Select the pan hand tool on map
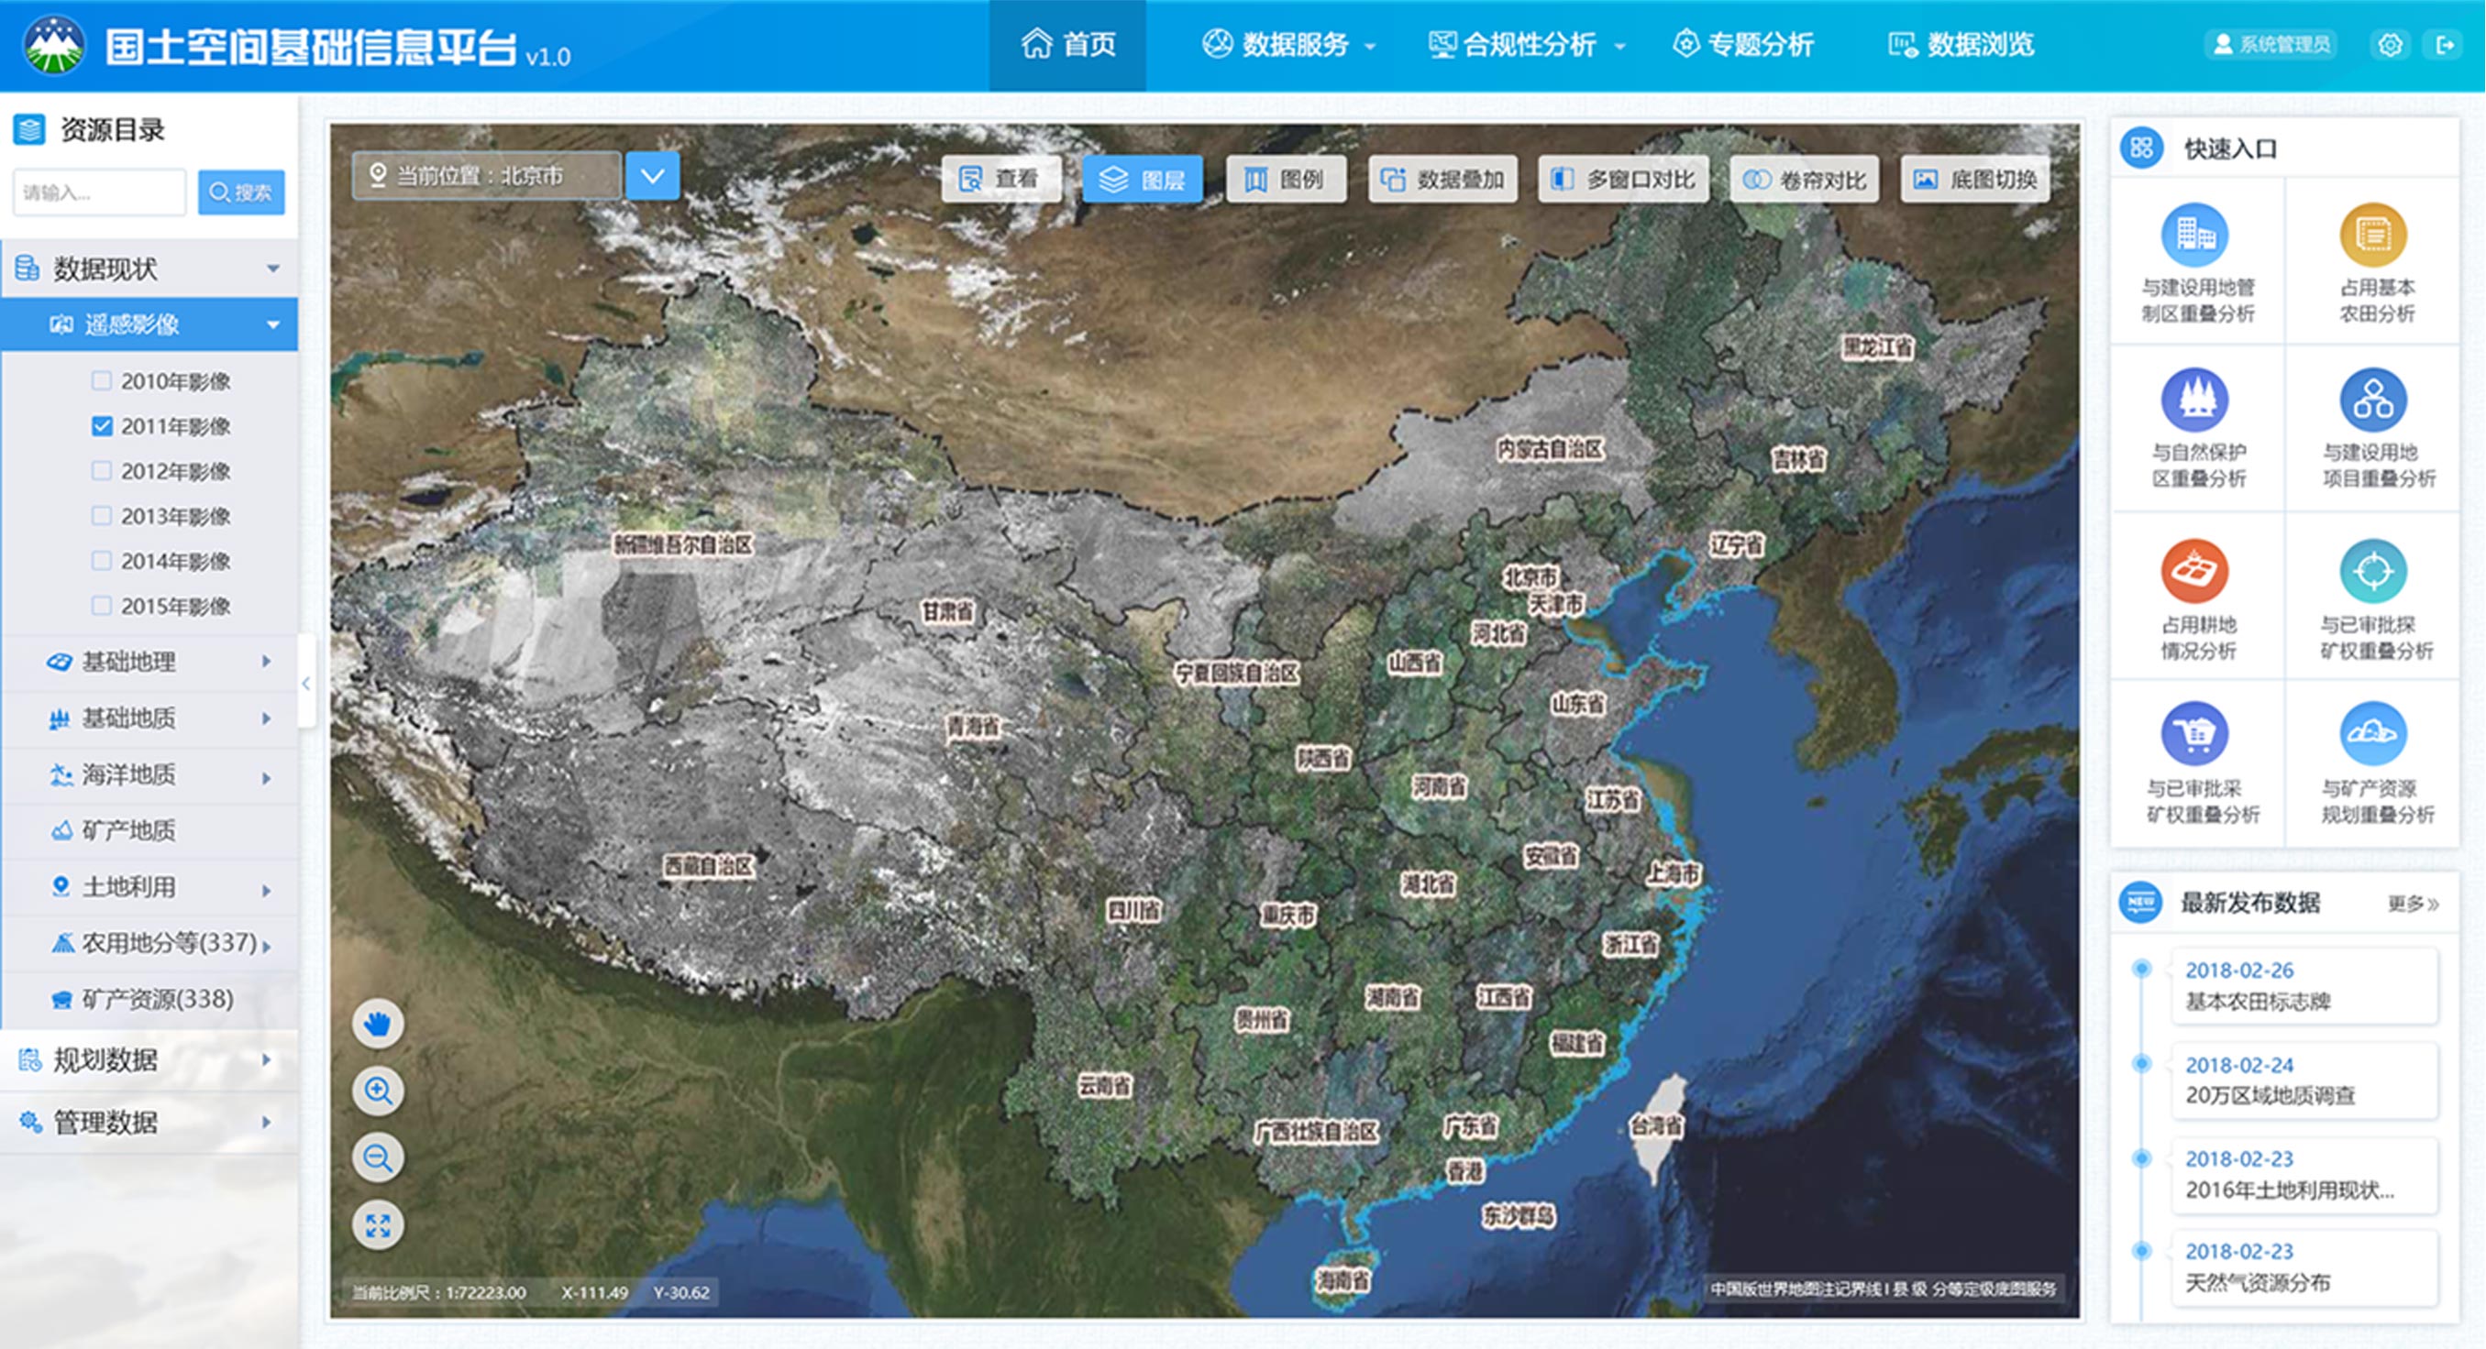 (377, 1023)
